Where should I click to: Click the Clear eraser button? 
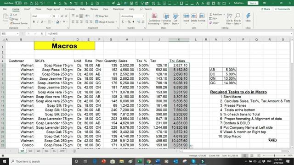pos(214,23)
